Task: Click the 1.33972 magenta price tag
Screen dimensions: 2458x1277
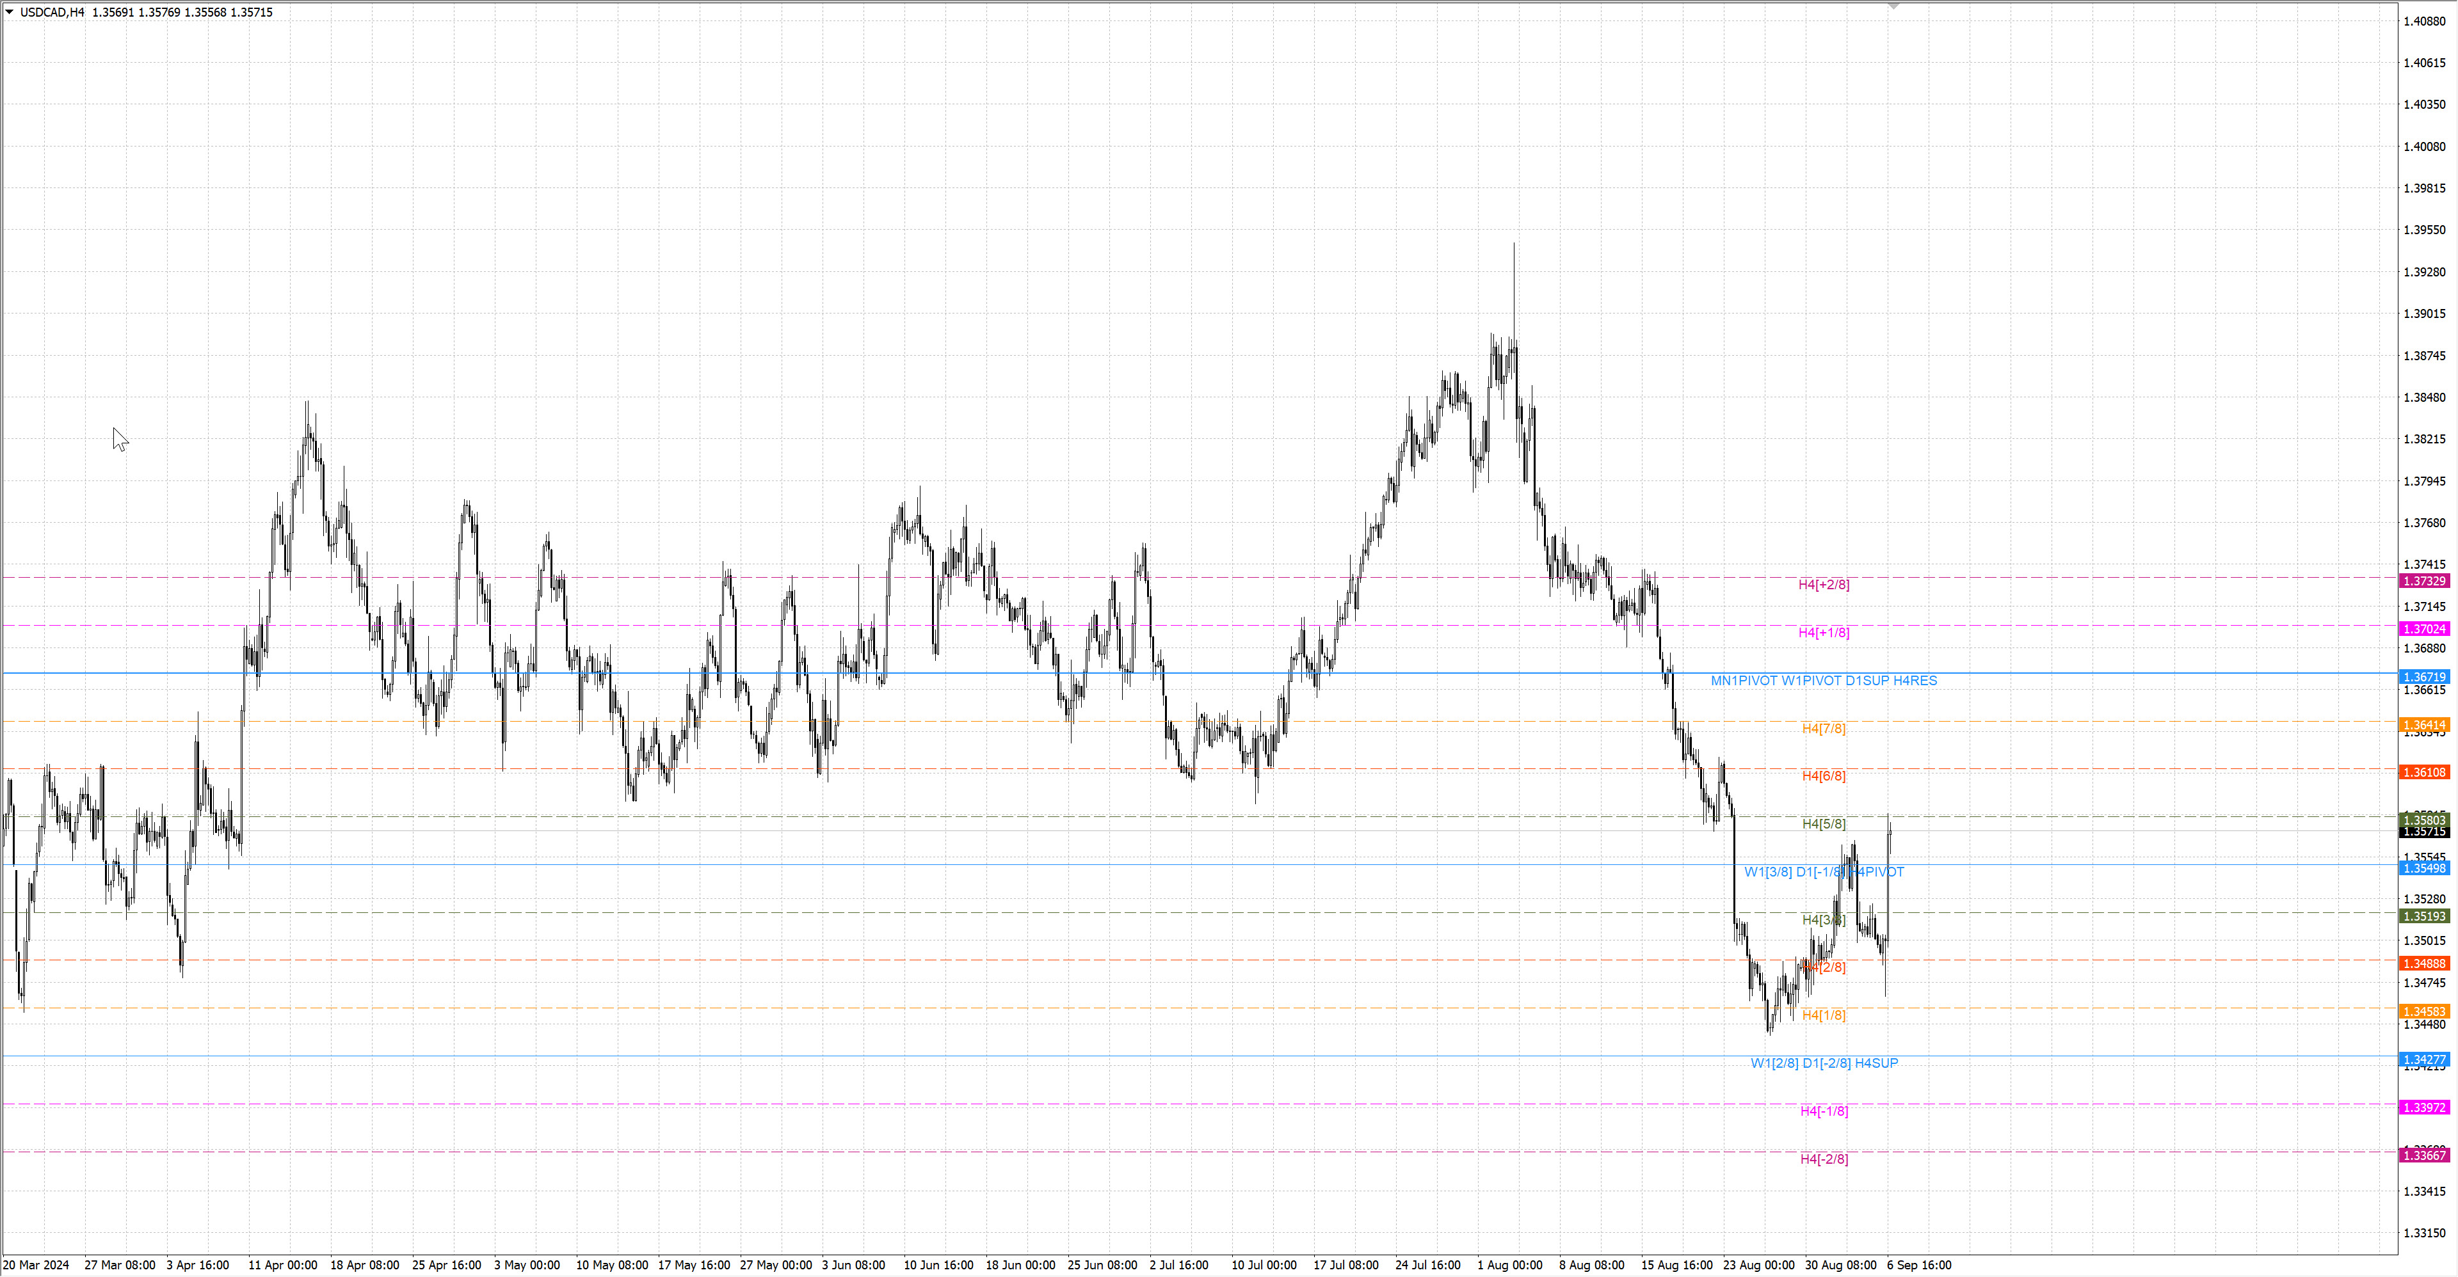Action: (x=2423, y=1108)
